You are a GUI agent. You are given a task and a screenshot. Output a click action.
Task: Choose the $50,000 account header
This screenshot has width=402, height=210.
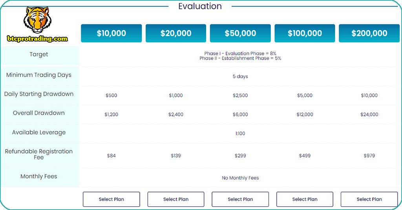point(240,33)
